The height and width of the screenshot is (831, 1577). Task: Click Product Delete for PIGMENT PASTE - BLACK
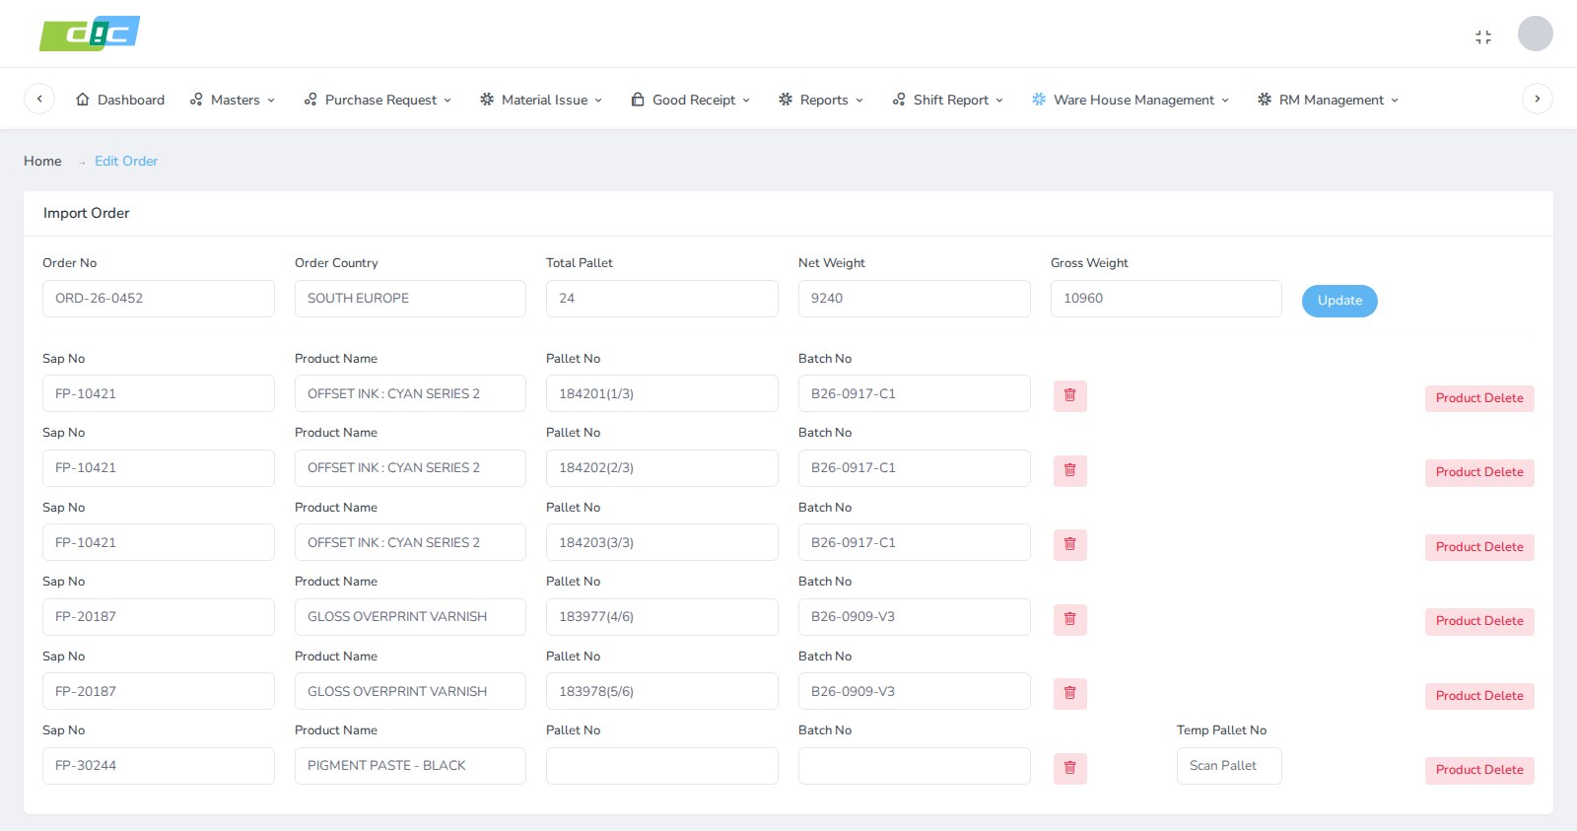pos(1479,770)
